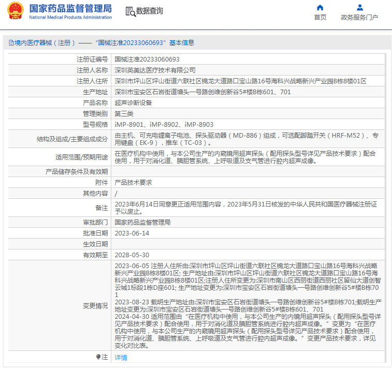Viewport: 392px width, 368px height.
Task: Click approval date 2023-06-14
Action: (x=132, y=233)
